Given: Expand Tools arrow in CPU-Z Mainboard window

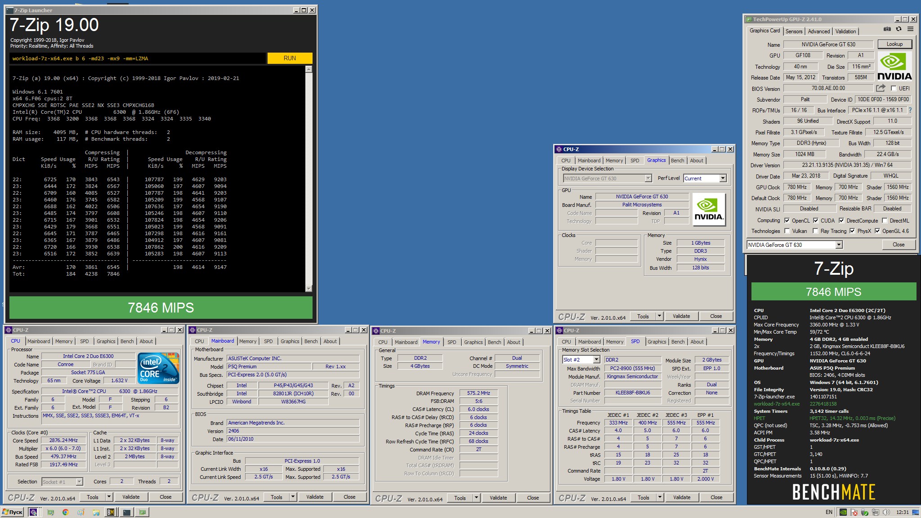Looking at the screenshot, I should tap(293, 497).
